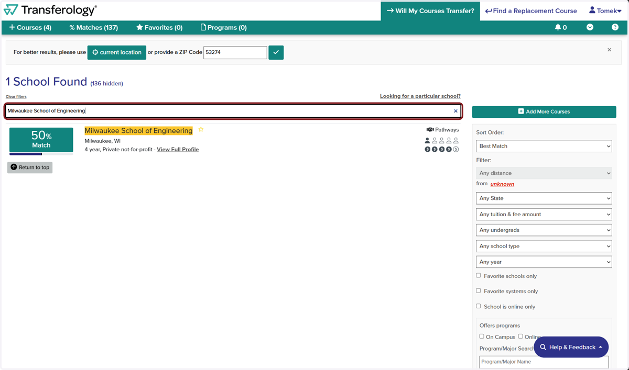Open Milwaukee School of Engineering school link
This screenshot has height=370, width=629.
point(138,131)
